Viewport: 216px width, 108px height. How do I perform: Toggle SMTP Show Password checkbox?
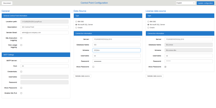click(21, 88)
